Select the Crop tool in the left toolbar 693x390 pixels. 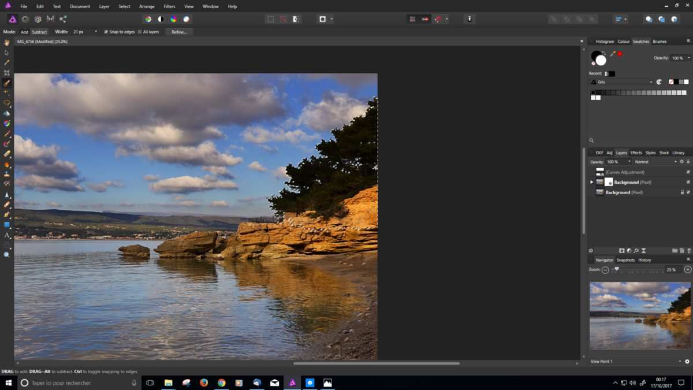click(7, 73)
